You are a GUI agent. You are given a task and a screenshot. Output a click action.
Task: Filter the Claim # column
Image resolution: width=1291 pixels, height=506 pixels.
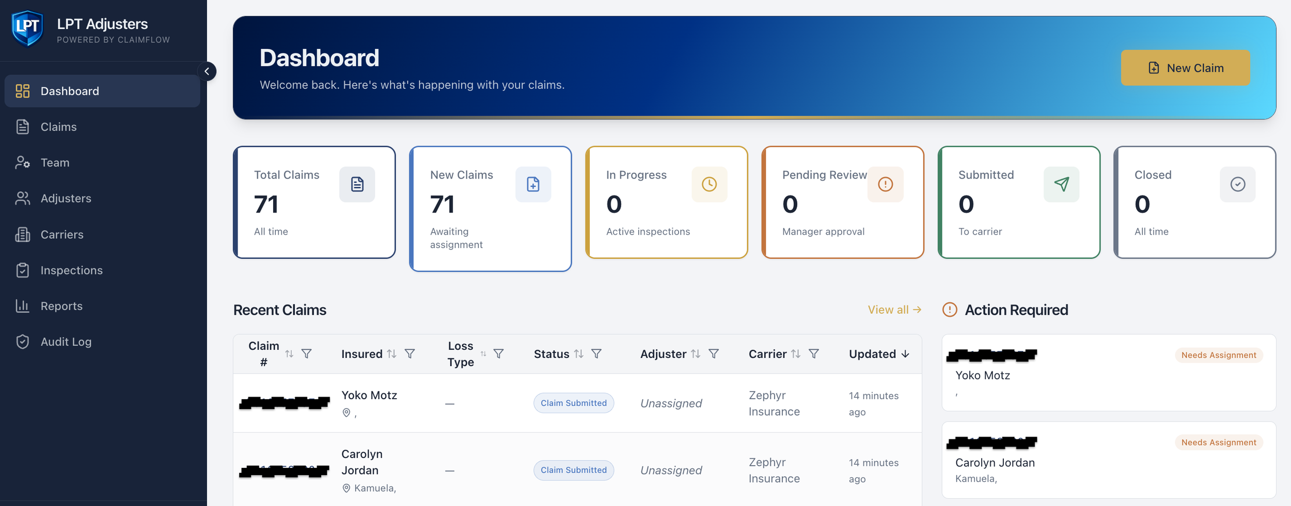coord(307,354)
